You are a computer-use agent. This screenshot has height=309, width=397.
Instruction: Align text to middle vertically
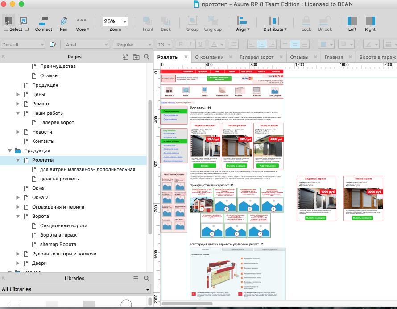click(x=295, y=45)
